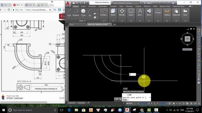Click Save in quick access toolbar
This screenshot has width=202, height=113.
coord(81,3)
